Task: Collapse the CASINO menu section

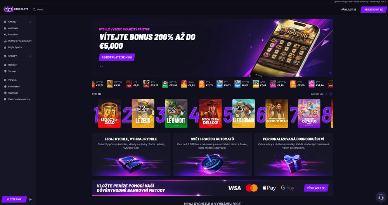Action: 30,22
